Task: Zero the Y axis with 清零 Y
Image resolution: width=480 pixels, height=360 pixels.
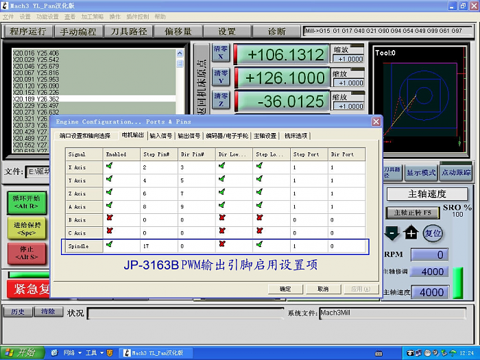Action: [221, 77]
